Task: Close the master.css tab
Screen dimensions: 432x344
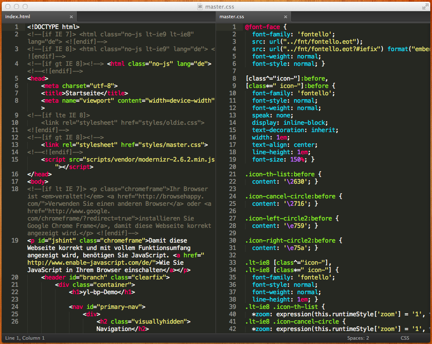Action: tap(286, 16)
